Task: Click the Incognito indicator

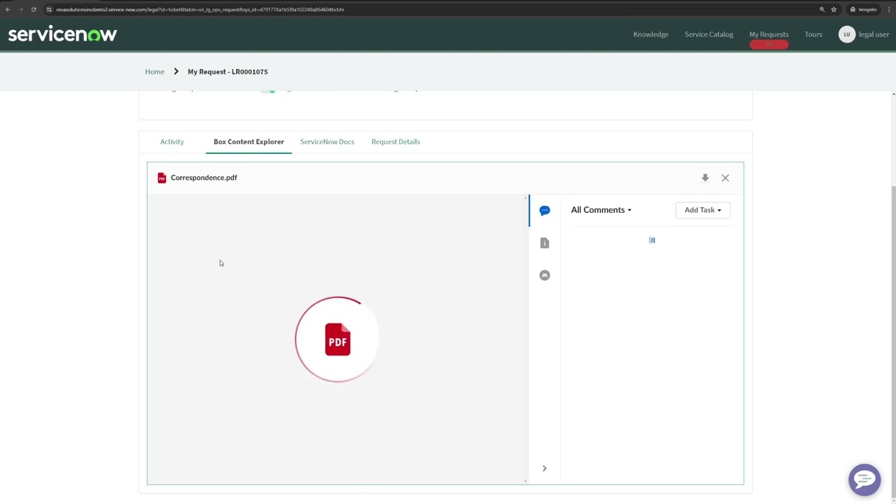Action: click(863, 9)
